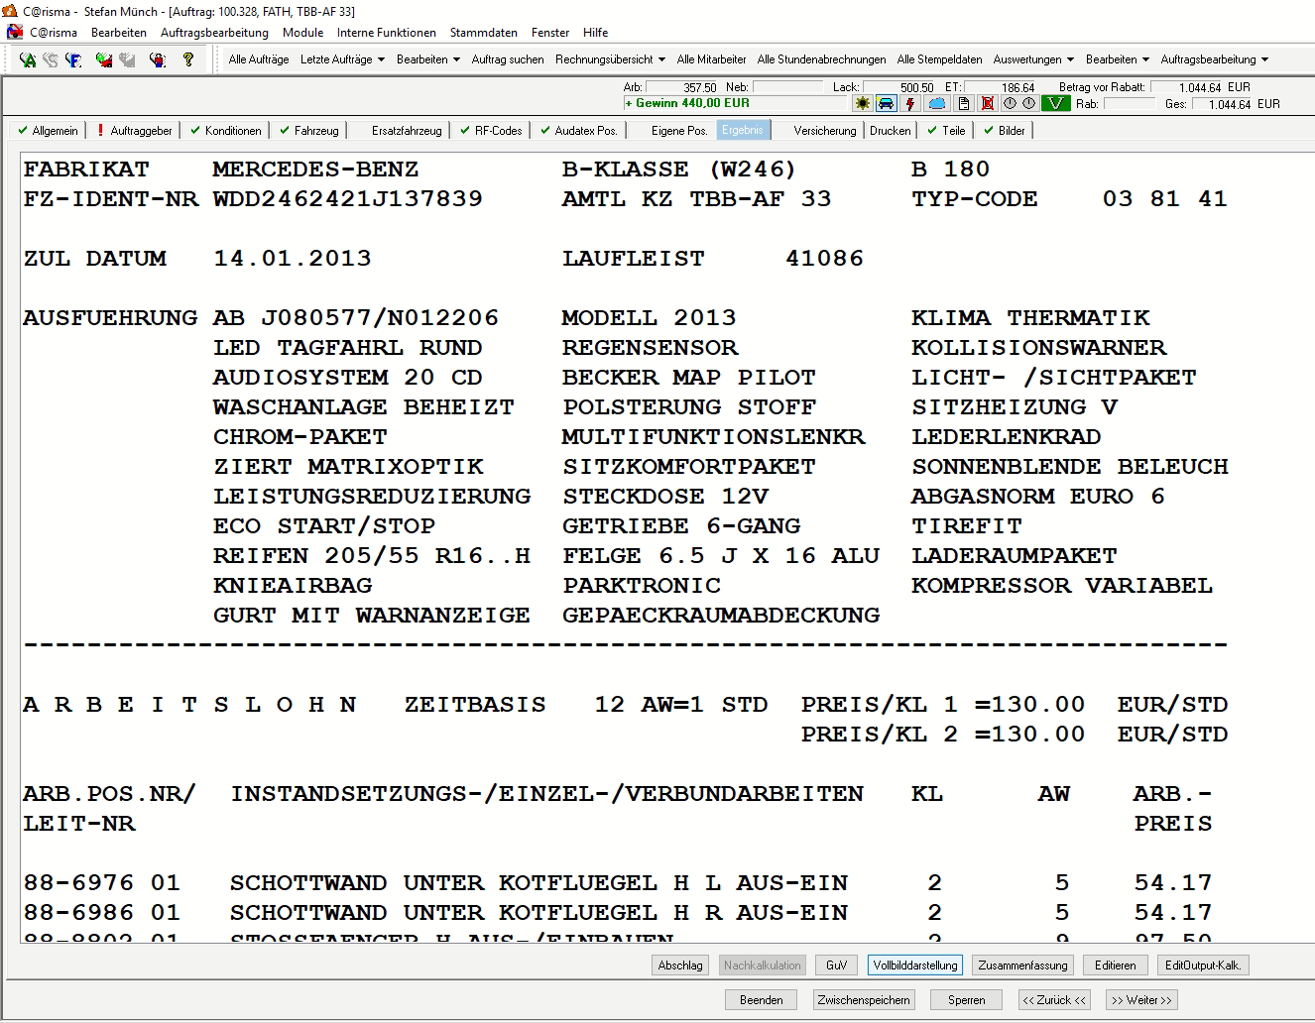Click the green 'A' tag toolbar icon
Viewport: 1315px width, 1023px height.
pyautogui.click(x=27, y=59)
